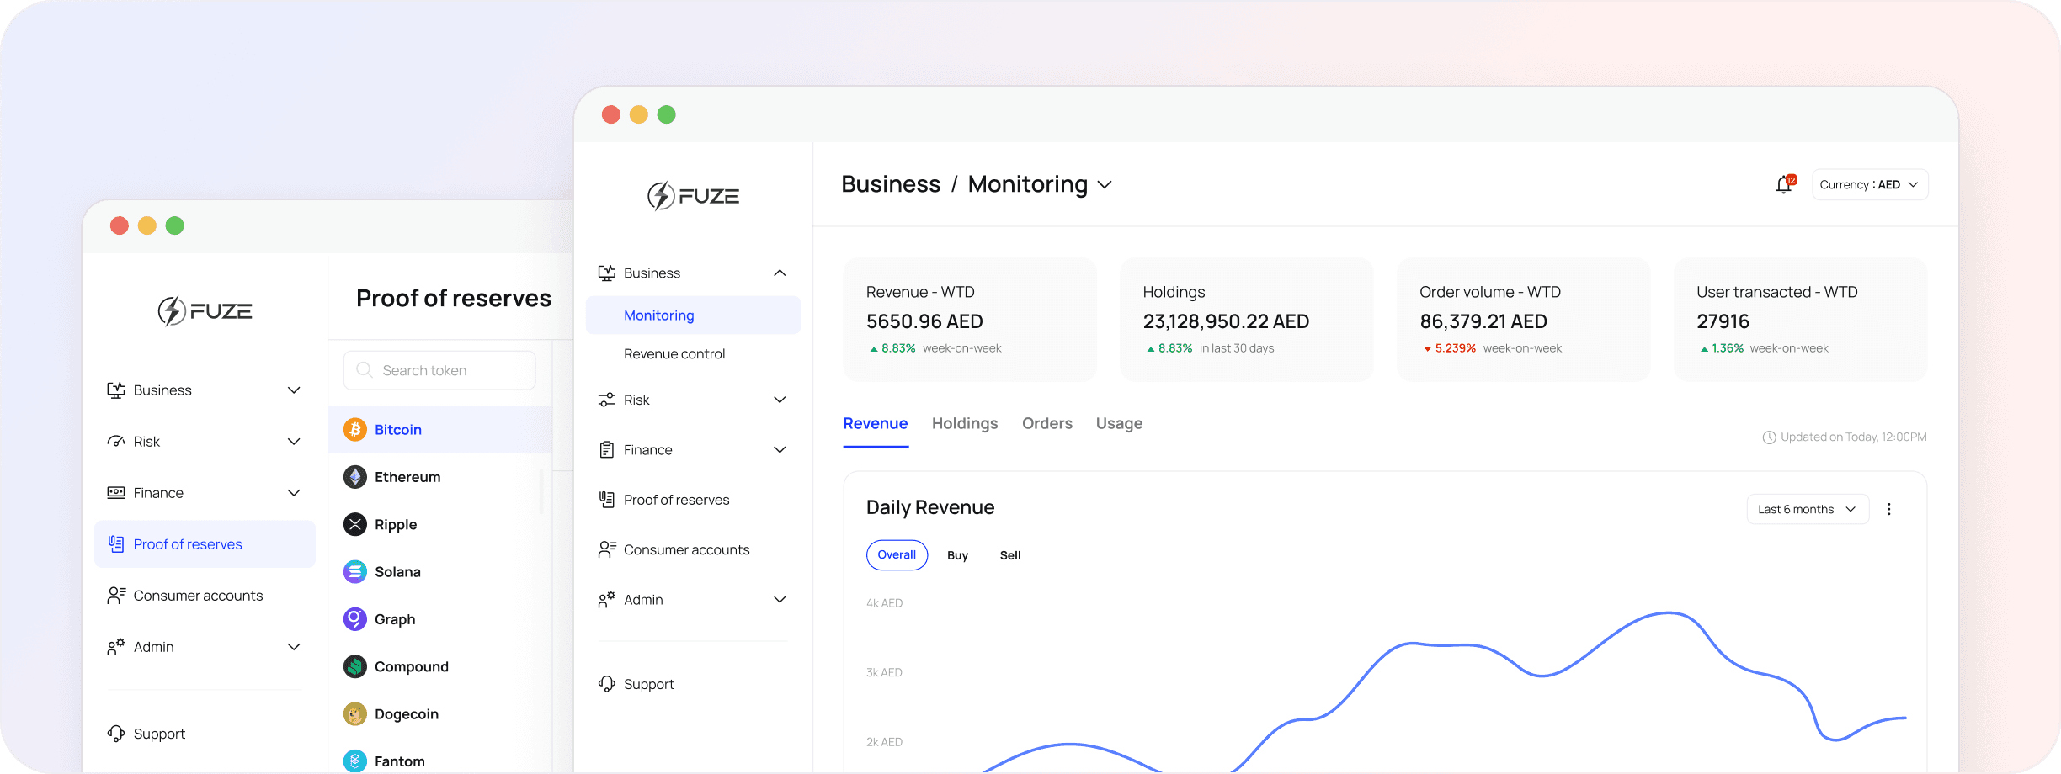Click the Proof of reserves icon in front sidebar
The image size is (2061, 774).
[x=606, y=500]
